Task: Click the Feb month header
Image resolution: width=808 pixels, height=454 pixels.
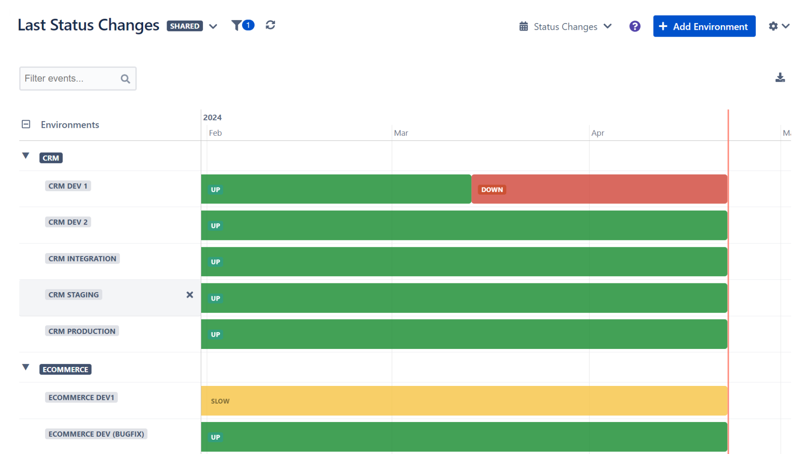Action: click(215, 133)
